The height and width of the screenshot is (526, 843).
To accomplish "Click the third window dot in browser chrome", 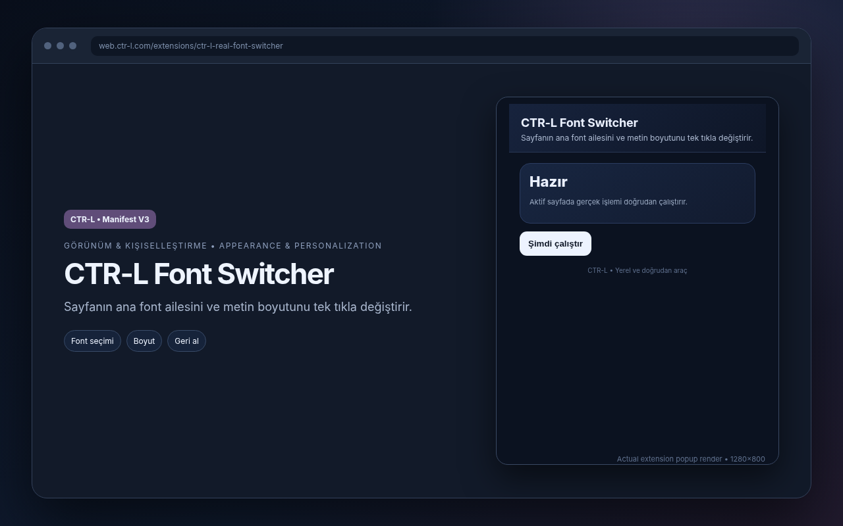I will [72, 46].
